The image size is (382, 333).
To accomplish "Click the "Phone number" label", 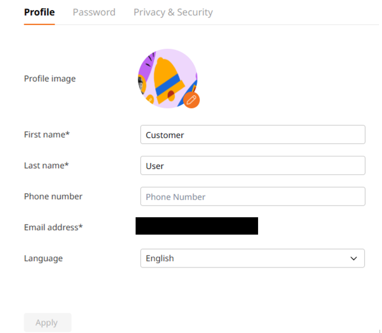I will click(x=53, y=196).
